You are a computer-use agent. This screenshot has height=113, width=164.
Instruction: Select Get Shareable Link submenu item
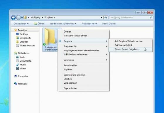click(x=131, y=45)
